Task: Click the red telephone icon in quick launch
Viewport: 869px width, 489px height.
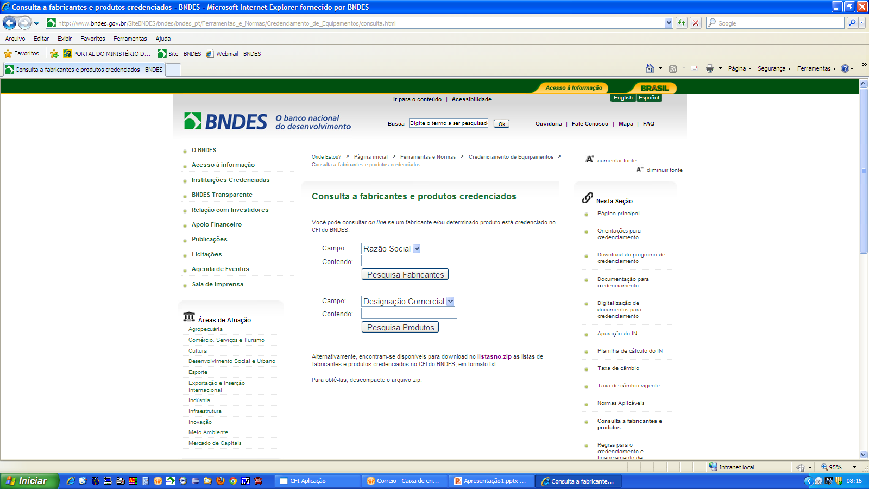Action: tap(258, 481)
